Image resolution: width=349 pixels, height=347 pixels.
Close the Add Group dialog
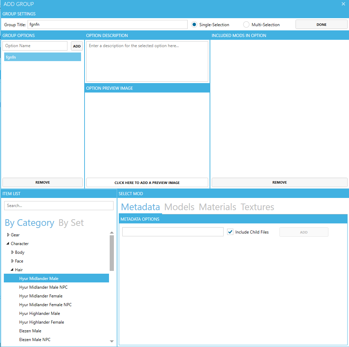[x=343, y=4]
